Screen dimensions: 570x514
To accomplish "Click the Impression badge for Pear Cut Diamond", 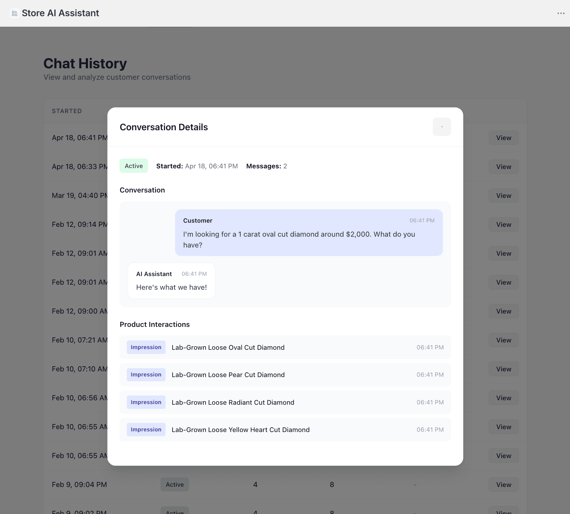I will pos(146,375).
